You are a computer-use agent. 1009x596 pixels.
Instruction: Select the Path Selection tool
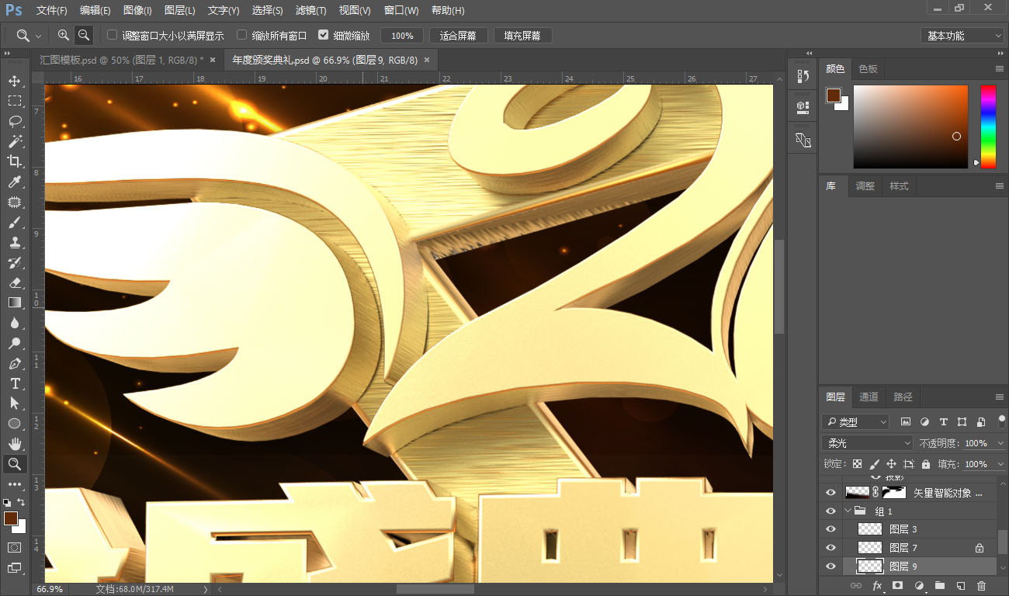[x=15, y=404]
